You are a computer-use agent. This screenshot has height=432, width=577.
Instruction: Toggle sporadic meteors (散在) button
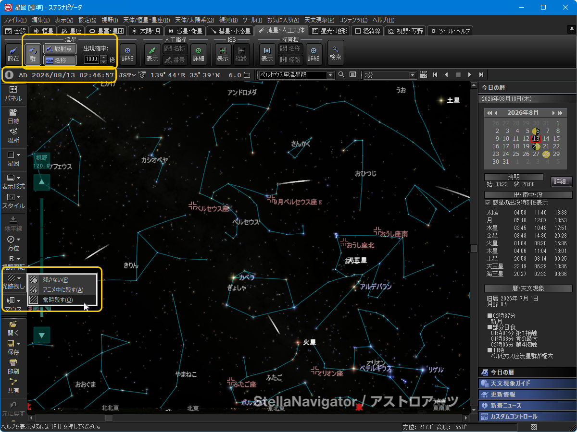(13, 54)
